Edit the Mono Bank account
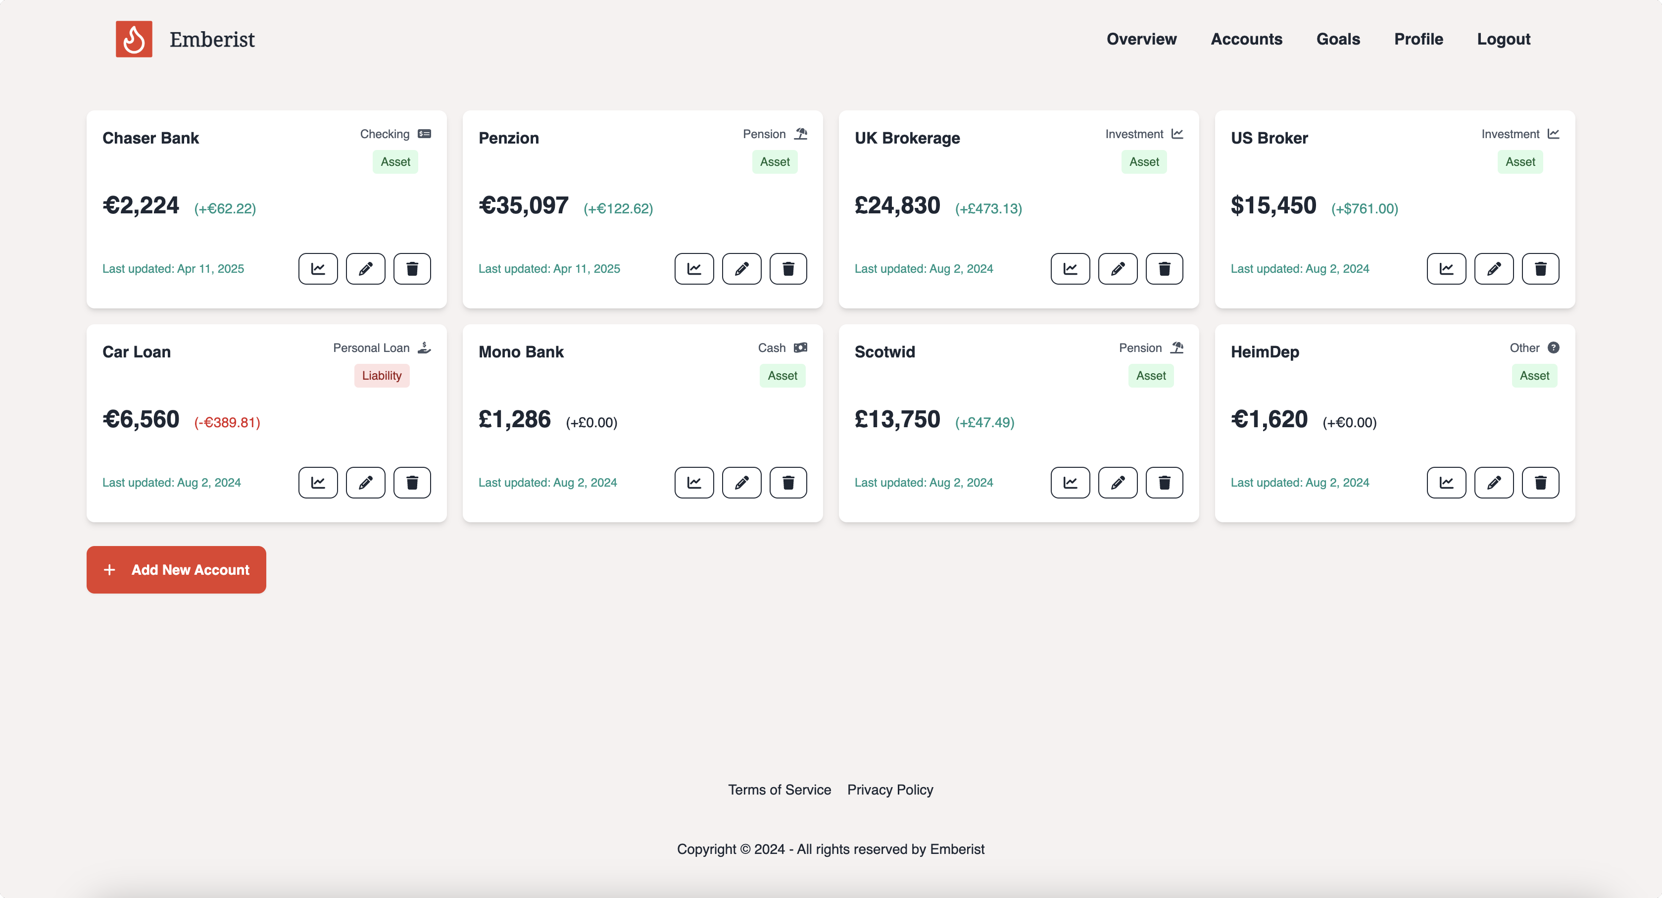The height and width of the screenshot is (898, 1662). coord(741,483)
